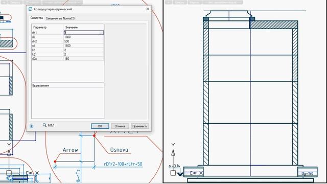The image size is (327, 184).
Task: Open the Сведения из NormaCS tab
Action: (x=60, y=18)
